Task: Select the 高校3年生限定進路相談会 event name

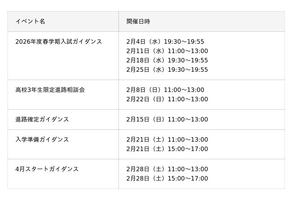Action: pos(50,90)
